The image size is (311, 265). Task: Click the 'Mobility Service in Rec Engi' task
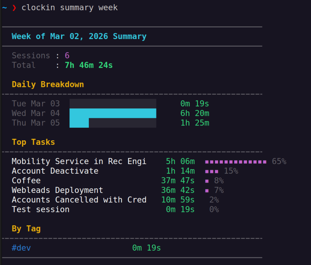(x=79, y=162)
